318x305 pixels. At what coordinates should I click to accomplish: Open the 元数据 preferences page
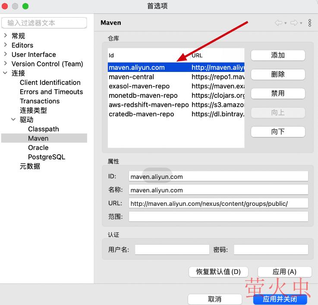[x=30, y=166]
